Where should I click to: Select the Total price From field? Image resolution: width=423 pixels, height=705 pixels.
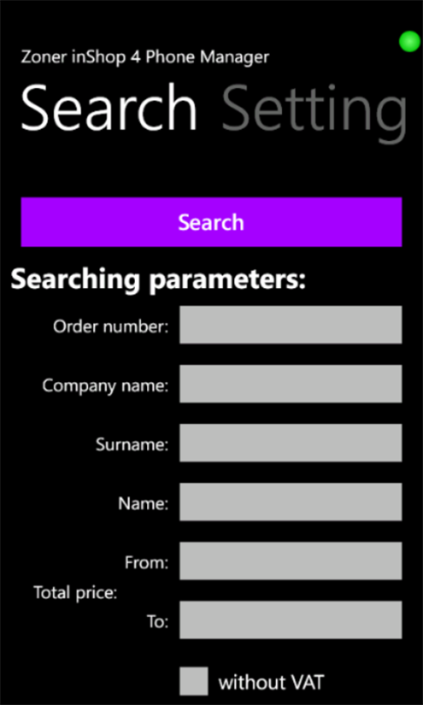[291, 561]
